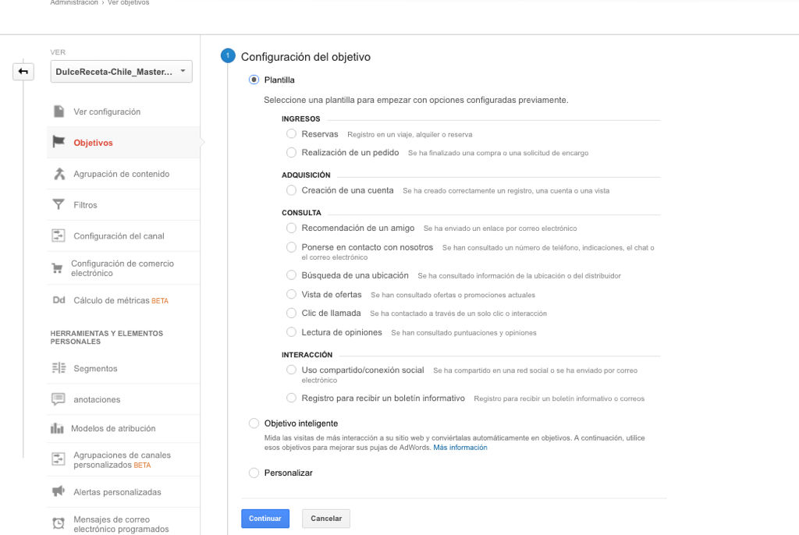Click the Filtros funnel icon

[x=59, y=205]
